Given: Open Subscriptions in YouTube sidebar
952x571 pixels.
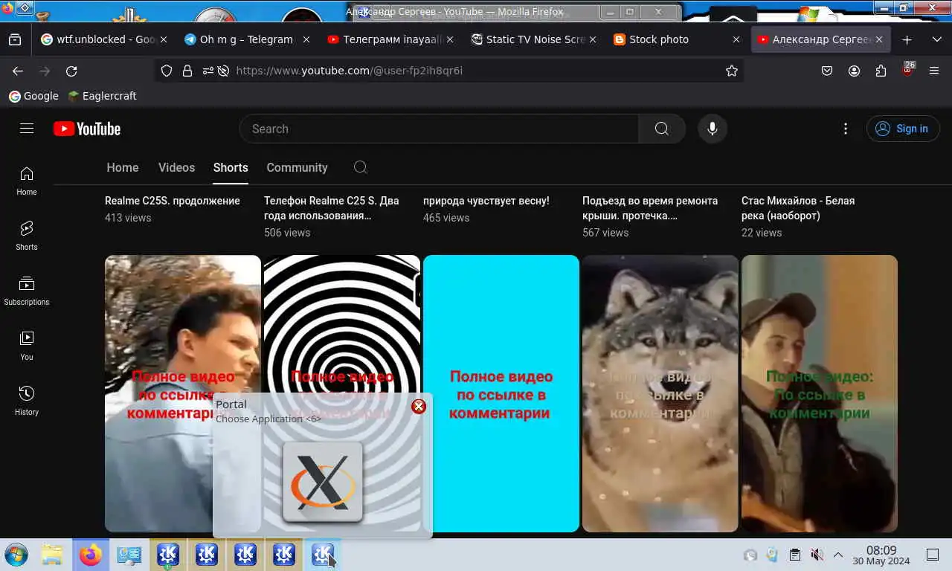Looking at the screenshot, I should click(27, 291).
